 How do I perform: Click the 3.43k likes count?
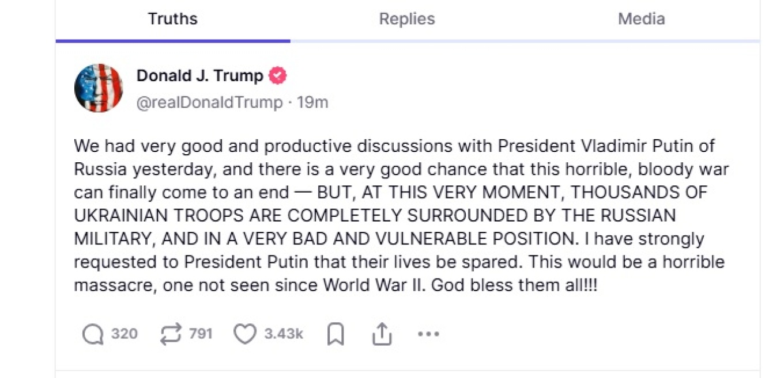coord(284,334)
